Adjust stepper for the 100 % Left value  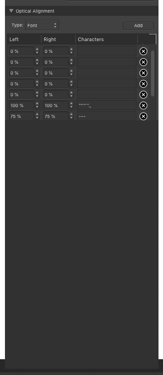pos(37,105)
